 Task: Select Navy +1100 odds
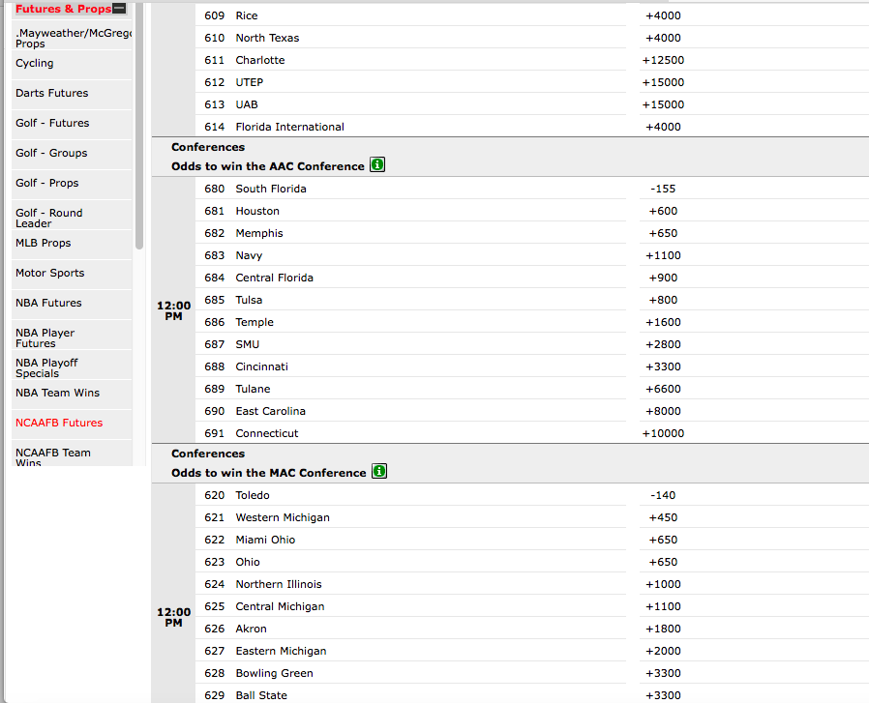[663, 255]
